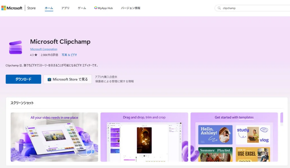The width and height of the screenshot is (290, 168).
Task: Open the ホーム navigation tab
Action: point(48,8)
